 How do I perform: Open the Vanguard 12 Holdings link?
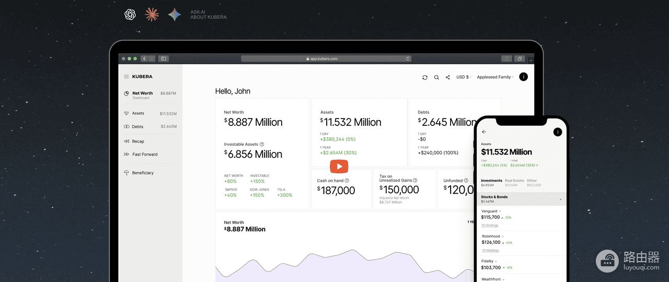[x=490, y=226]
